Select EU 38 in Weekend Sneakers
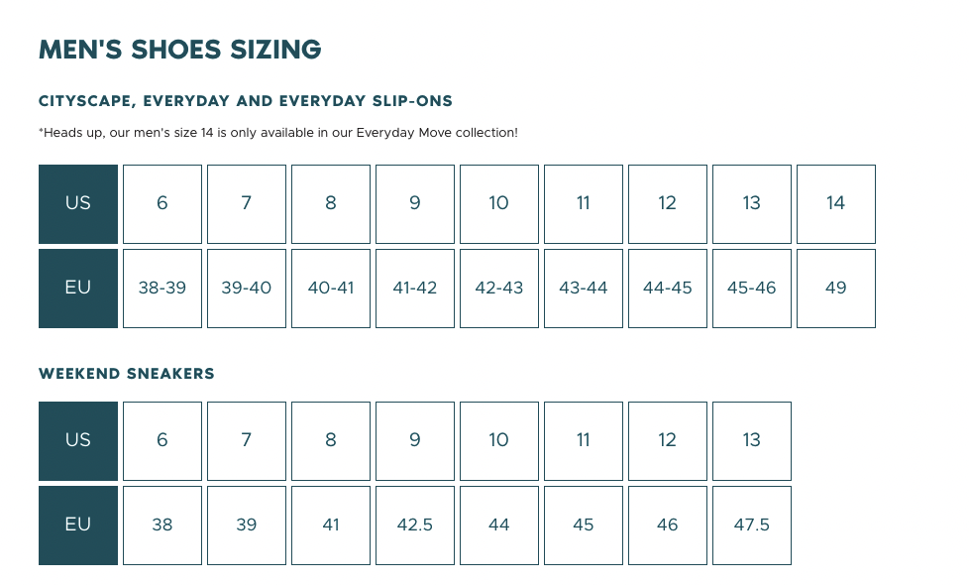 pyautogui.click(x=161, y=525)
